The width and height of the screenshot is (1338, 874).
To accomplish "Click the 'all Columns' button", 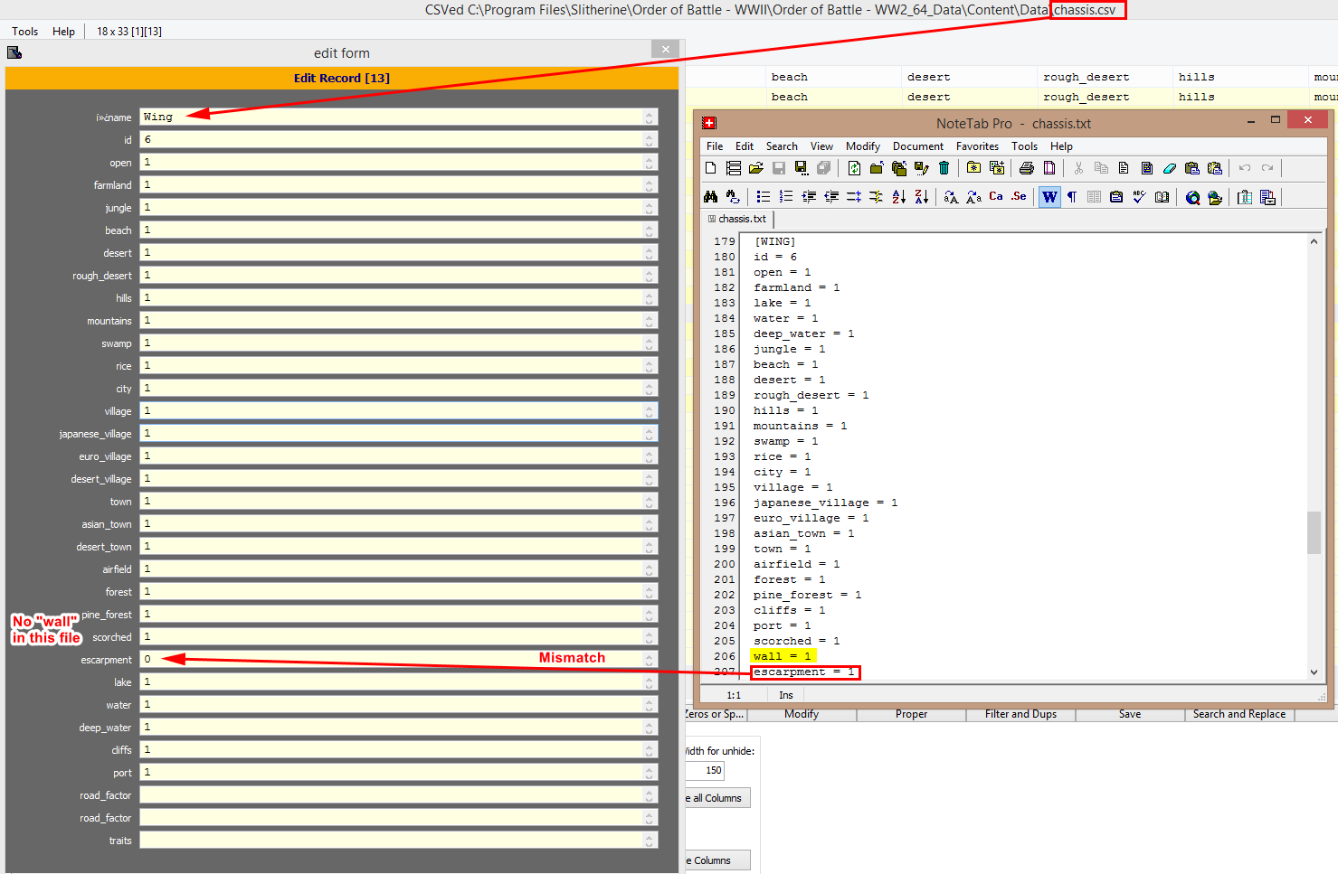I will coord(716,798).
